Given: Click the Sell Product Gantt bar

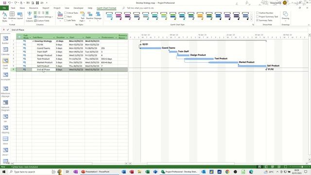Looking at the screenshot, I should 252,66.
